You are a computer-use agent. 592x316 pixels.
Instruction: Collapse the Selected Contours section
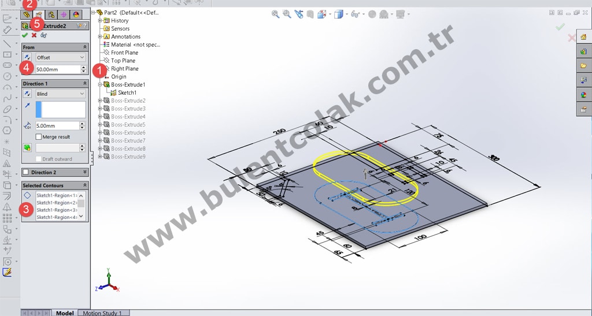pyautogui.click(x=84, y=185)
